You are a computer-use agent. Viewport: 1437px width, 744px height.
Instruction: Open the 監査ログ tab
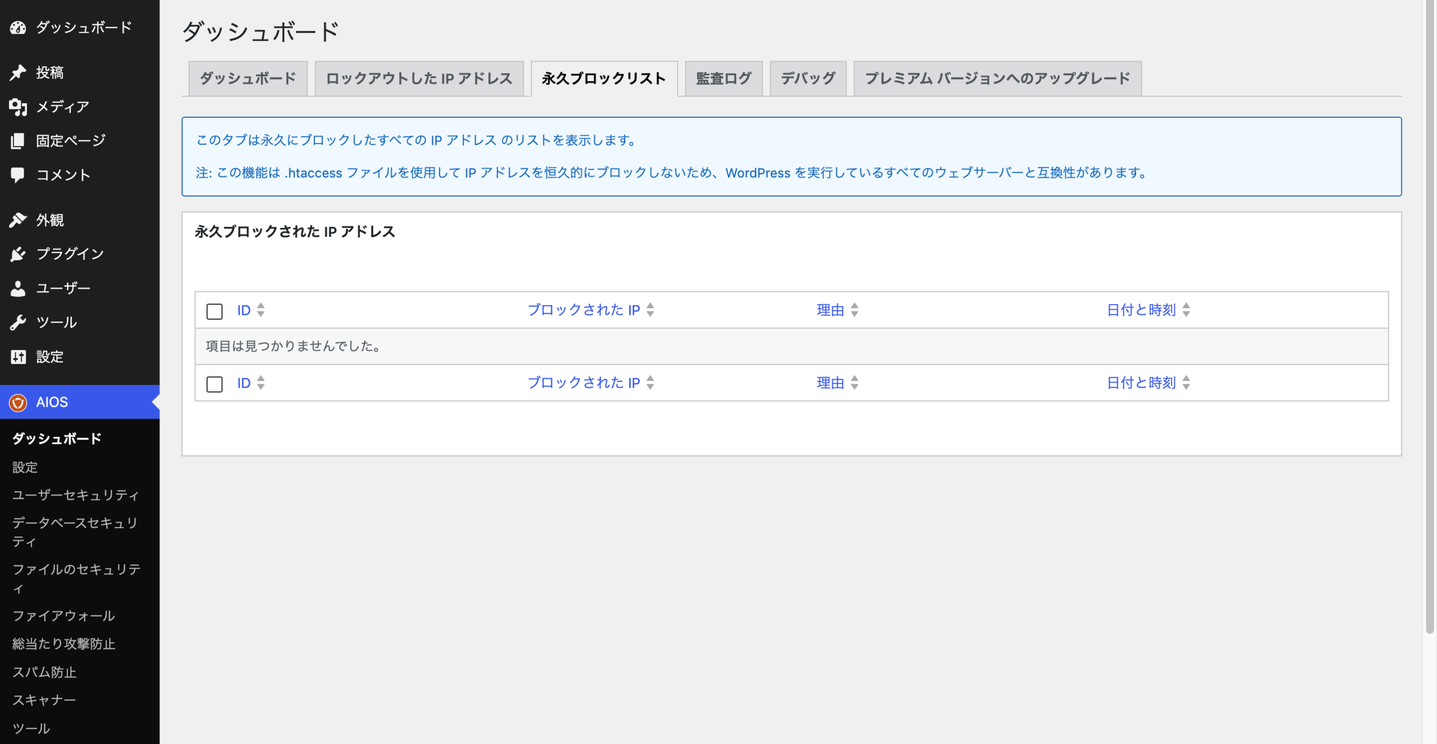point(724,79)
